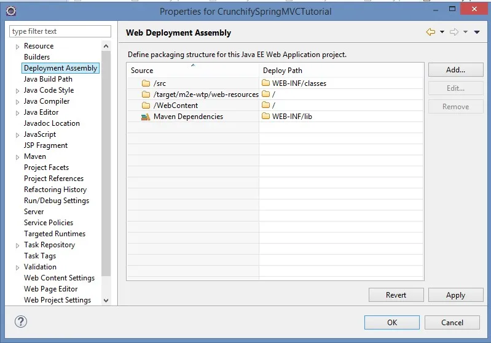The height and width of the screenshot is (343, 491).
Task: Open the Task Tags page
Action: point(40,256)
